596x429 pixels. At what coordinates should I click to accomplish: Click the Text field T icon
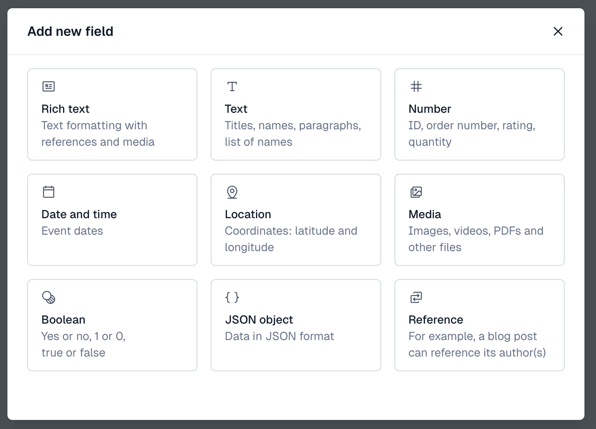coord(232,86)
